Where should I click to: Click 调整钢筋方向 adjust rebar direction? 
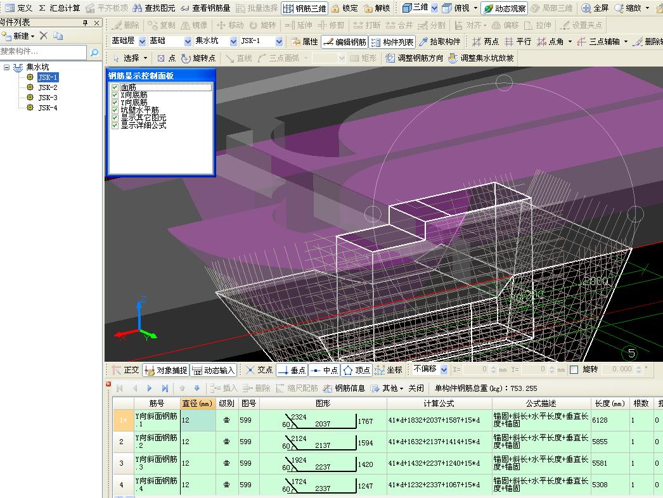415,58
